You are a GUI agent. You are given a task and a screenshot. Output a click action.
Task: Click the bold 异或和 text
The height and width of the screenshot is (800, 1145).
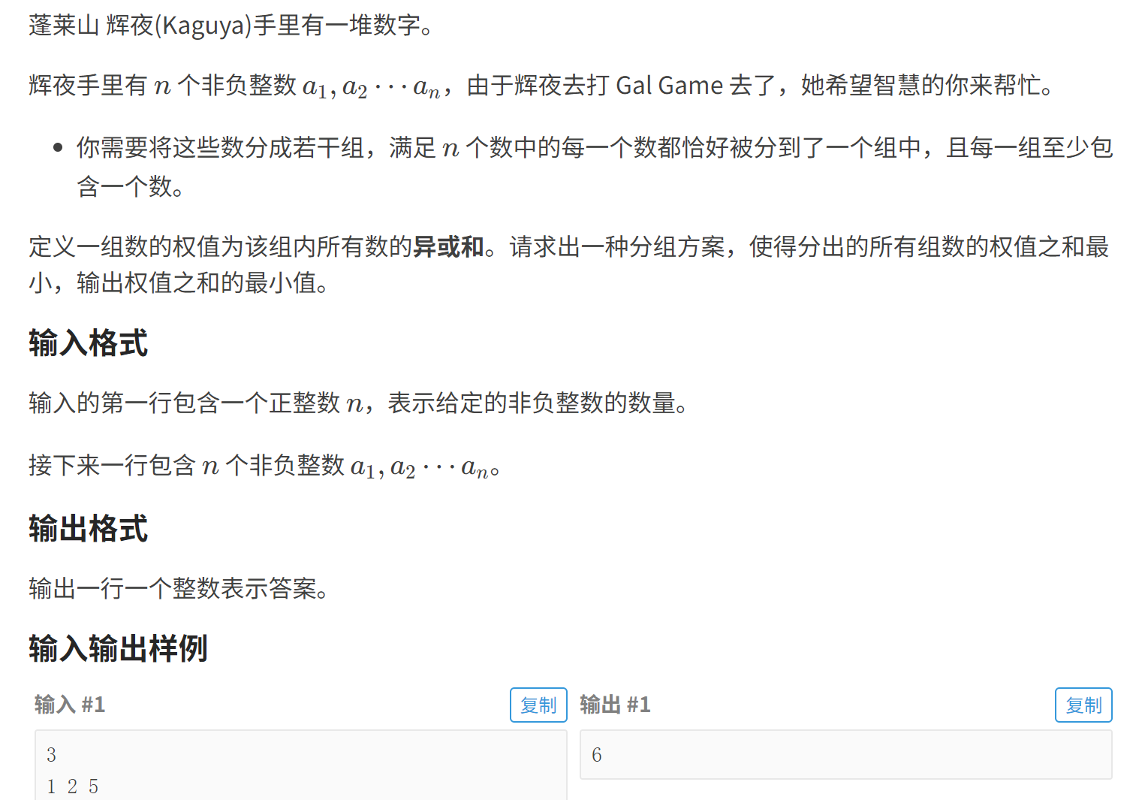click(x=449, y=246)
